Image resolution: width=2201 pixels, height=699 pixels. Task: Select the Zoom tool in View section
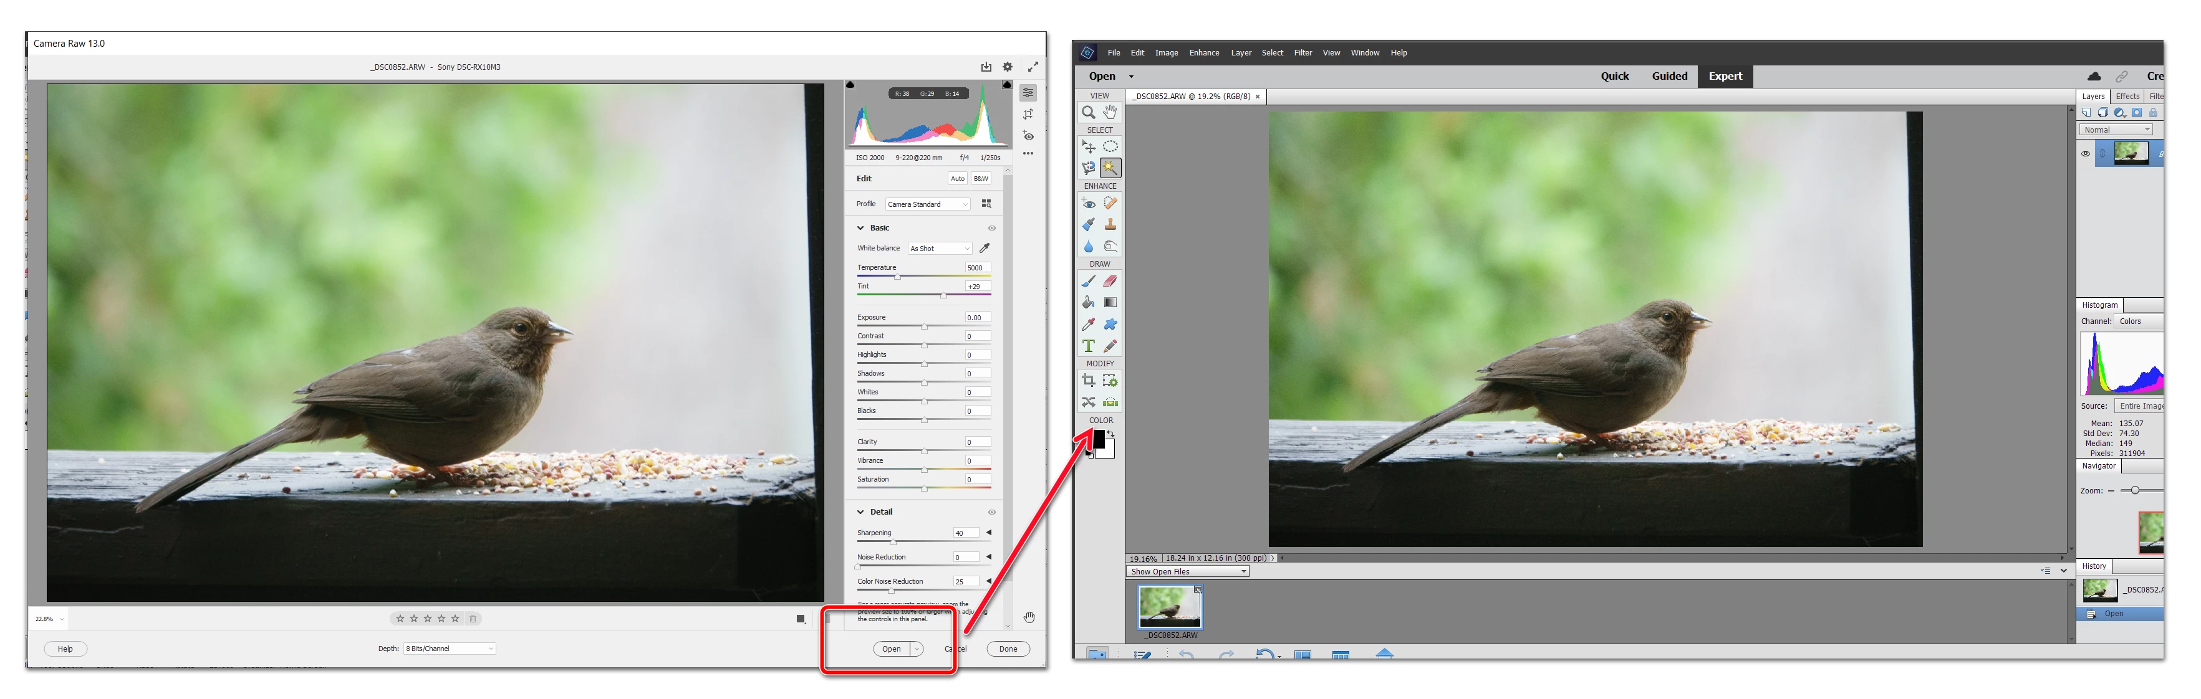[x=1087, y=113]
